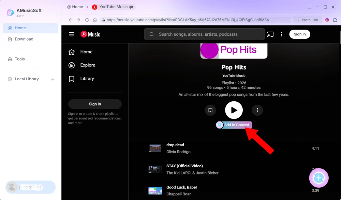
Task: Click browser home icon beside reload
Action: coord(95,20)
